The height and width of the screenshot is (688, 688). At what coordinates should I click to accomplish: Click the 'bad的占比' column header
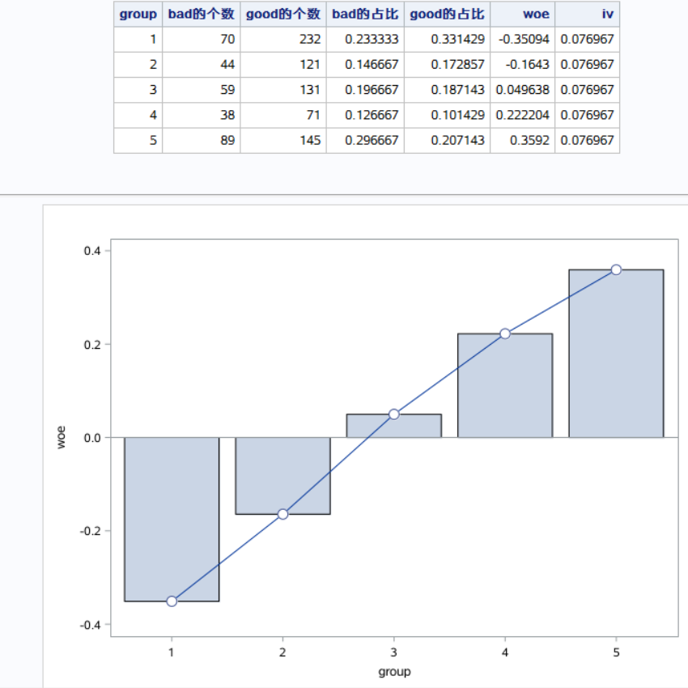coord(365,14)
